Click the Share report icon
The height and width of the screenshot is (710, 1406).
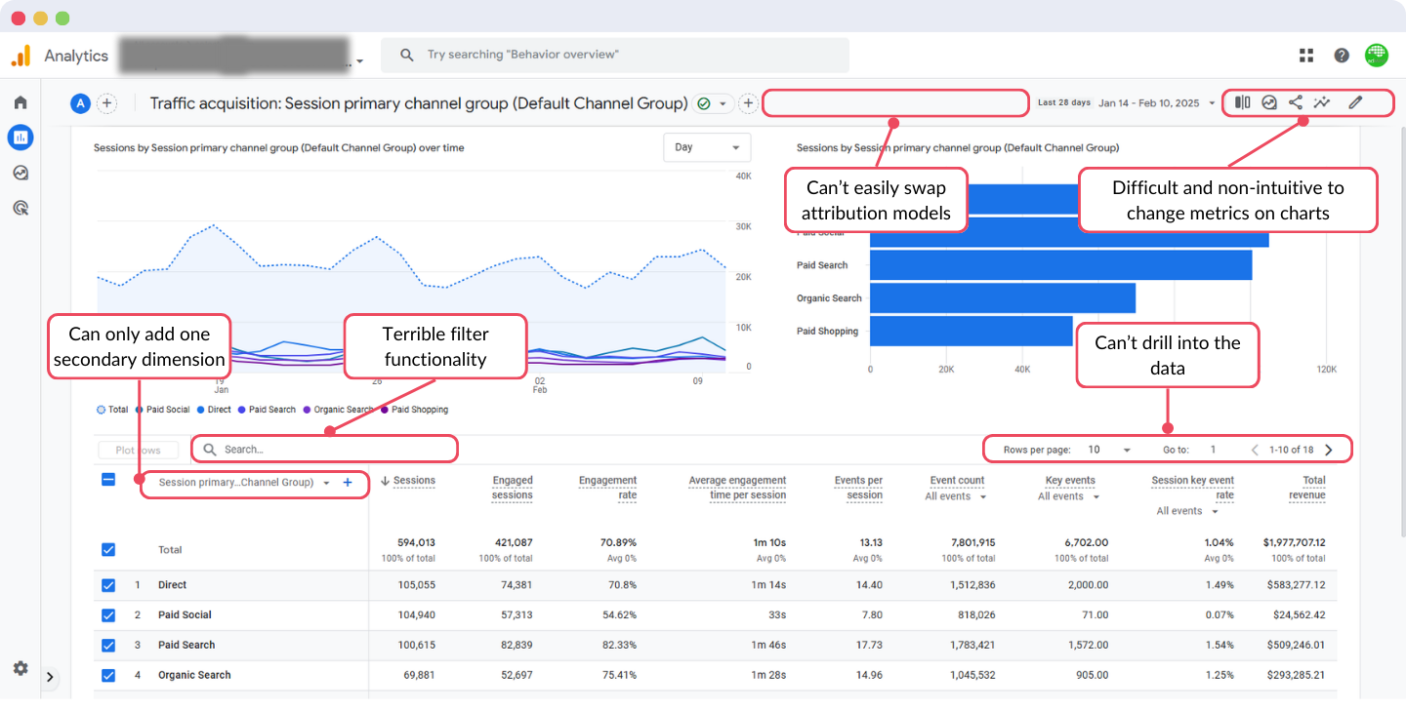coord(1296,101)
